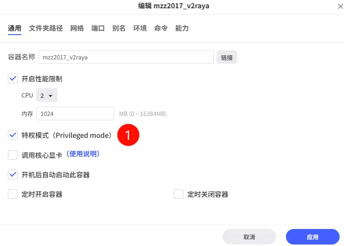The image size is (344, 246).
Task: Open the 使用说明 link
Action: [83, 154]
